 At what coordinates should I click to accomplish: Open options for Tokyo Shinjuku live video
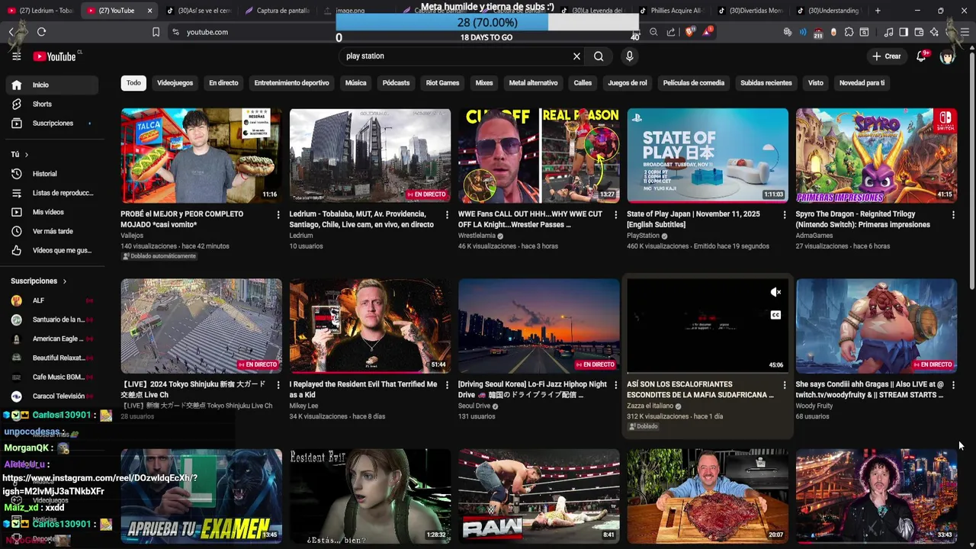point(278,385)
